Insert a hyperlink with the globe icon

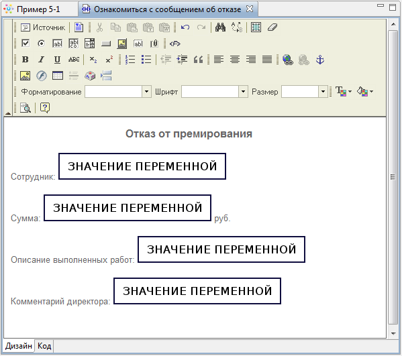pyautogui.click(x=288, y=60)
